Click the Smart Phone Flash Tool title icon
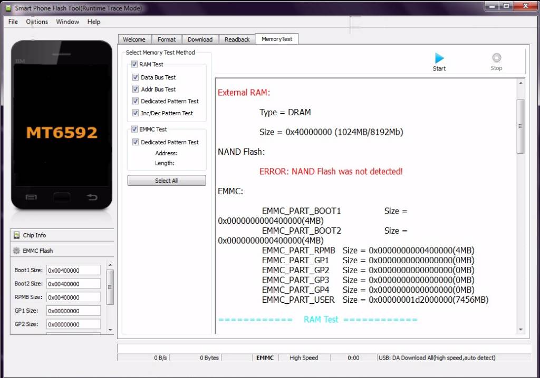The width and height of the screenshot is (540, 378). 8,8
